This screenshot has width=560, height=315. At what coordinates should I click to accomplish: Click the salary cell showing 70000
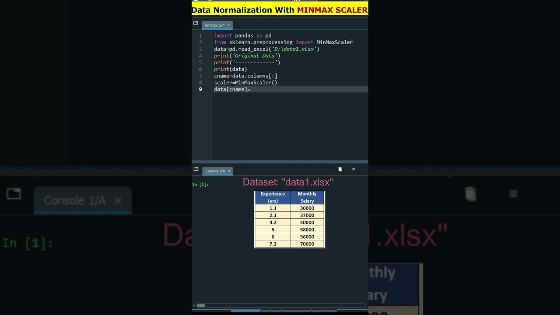(x=307, y=244)
